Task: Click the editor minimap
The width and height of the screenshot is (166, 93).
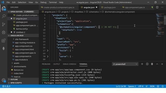Action: tap(160, 25)
